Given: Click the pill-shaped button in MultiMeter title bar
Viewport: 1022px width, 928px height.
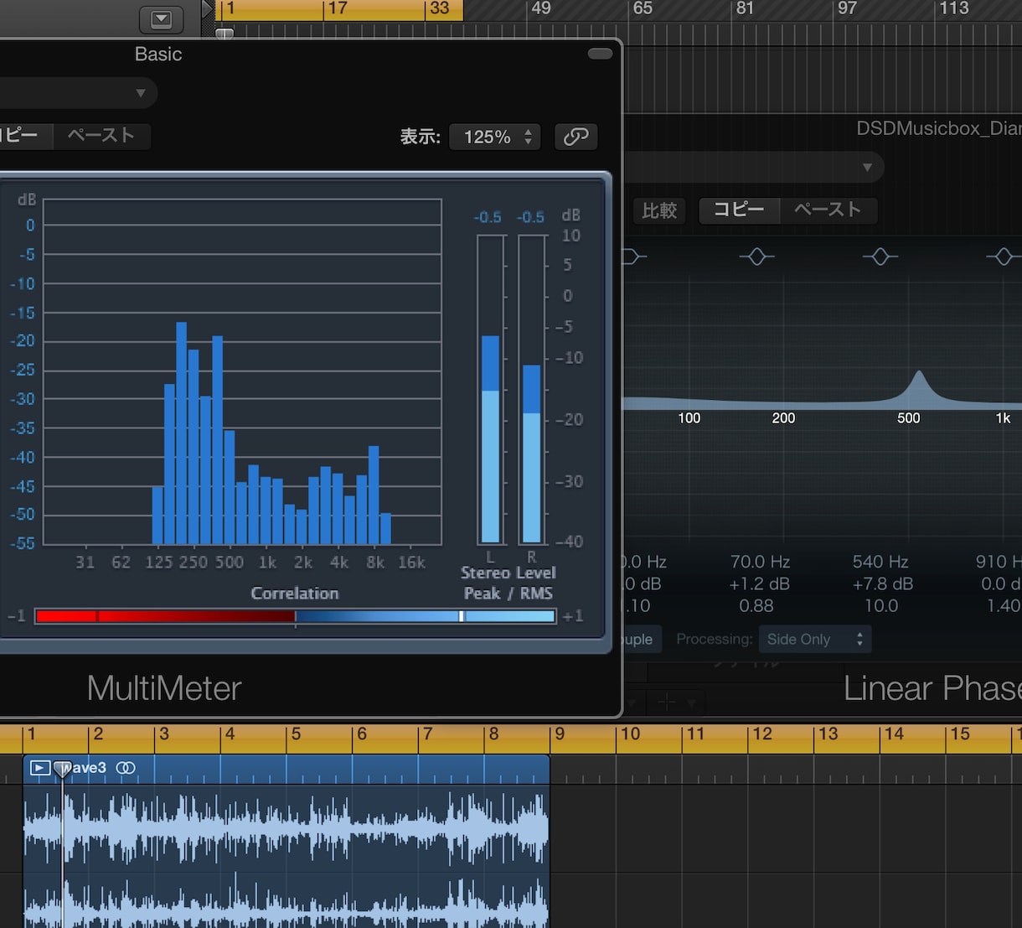Looking at the screenshot, I should click(x=600, y=54).
